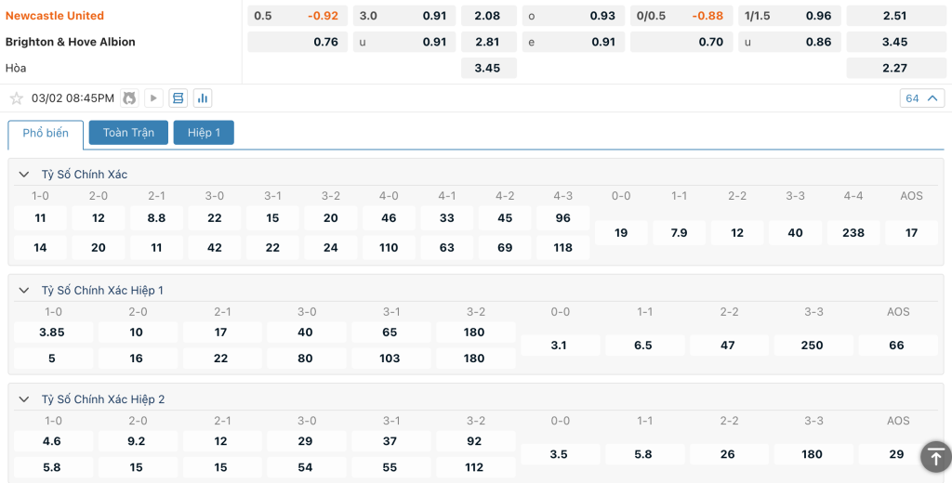
Task: Click the Hòa draw label
Action: tap(16, 68)
